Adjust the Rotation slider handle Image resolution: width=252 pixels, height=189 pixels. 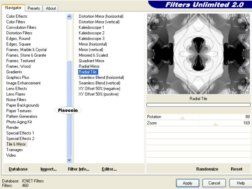click(182, 118)
